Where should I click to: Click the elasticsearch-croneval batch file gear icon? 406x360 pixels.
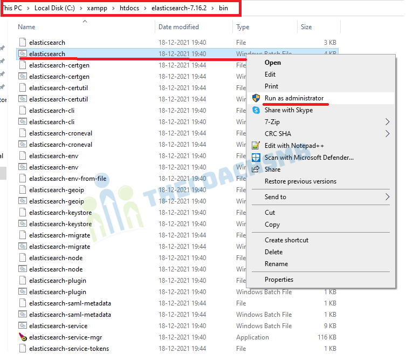(x=23, y=144)
